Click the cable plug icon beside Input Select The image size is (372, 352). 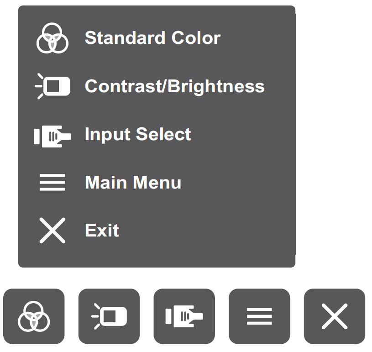[52, 136]
